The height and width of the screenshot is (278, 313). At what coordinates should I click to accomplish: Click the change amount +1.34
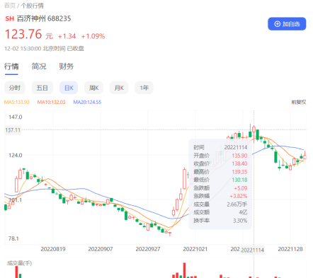click(67, 36)
